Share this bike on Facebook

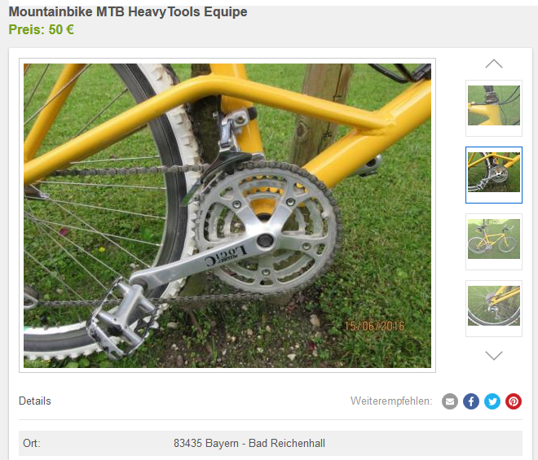tap(471, 401)
